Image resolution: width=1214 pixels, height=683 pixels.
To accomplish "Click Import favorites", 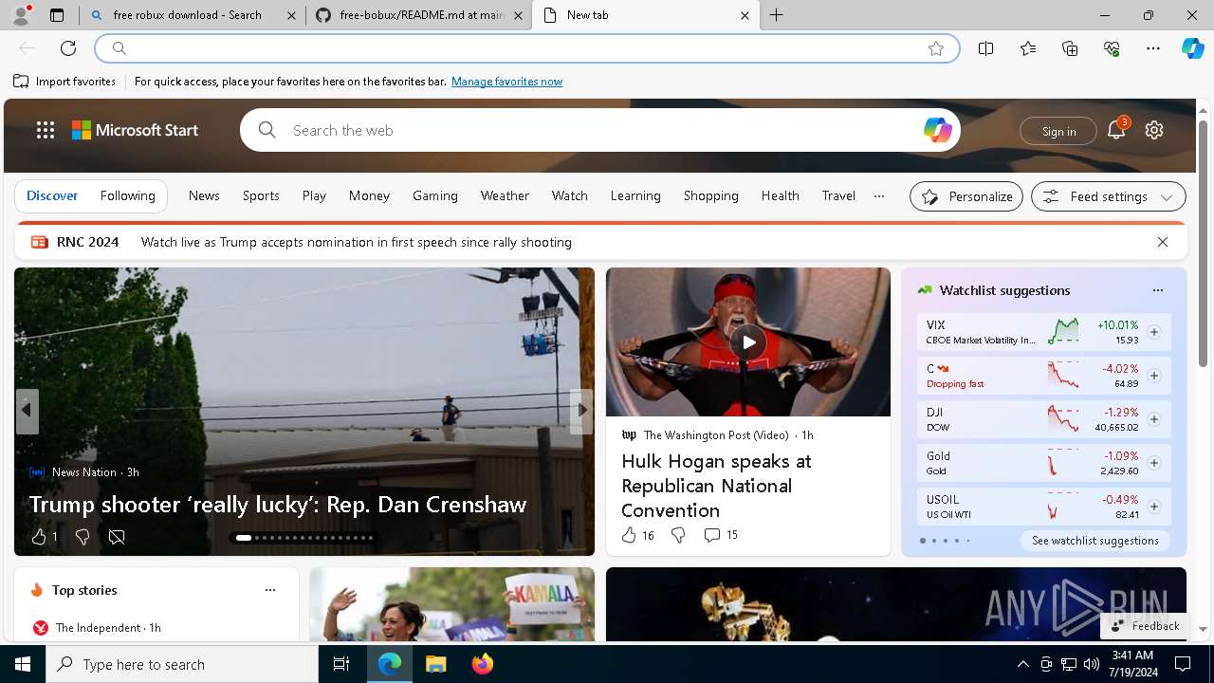I will (x=64, y=82).
